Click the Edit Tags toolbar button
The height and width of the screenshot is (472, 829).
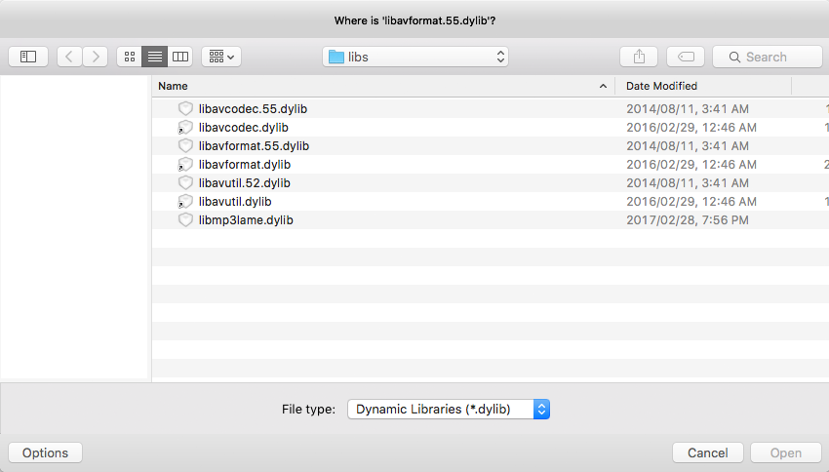[x=686, y=57]
